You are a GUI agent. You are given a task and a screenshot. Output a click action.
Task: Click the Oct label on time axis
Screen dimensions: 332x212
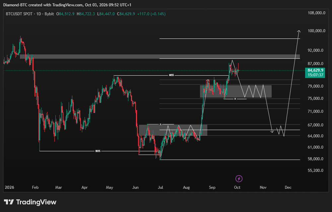[237, 187]
